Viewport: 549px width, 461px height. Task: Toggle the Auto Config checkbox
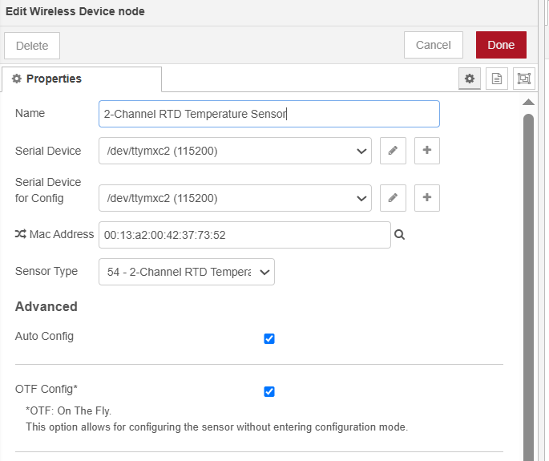(x=269, y=338)
